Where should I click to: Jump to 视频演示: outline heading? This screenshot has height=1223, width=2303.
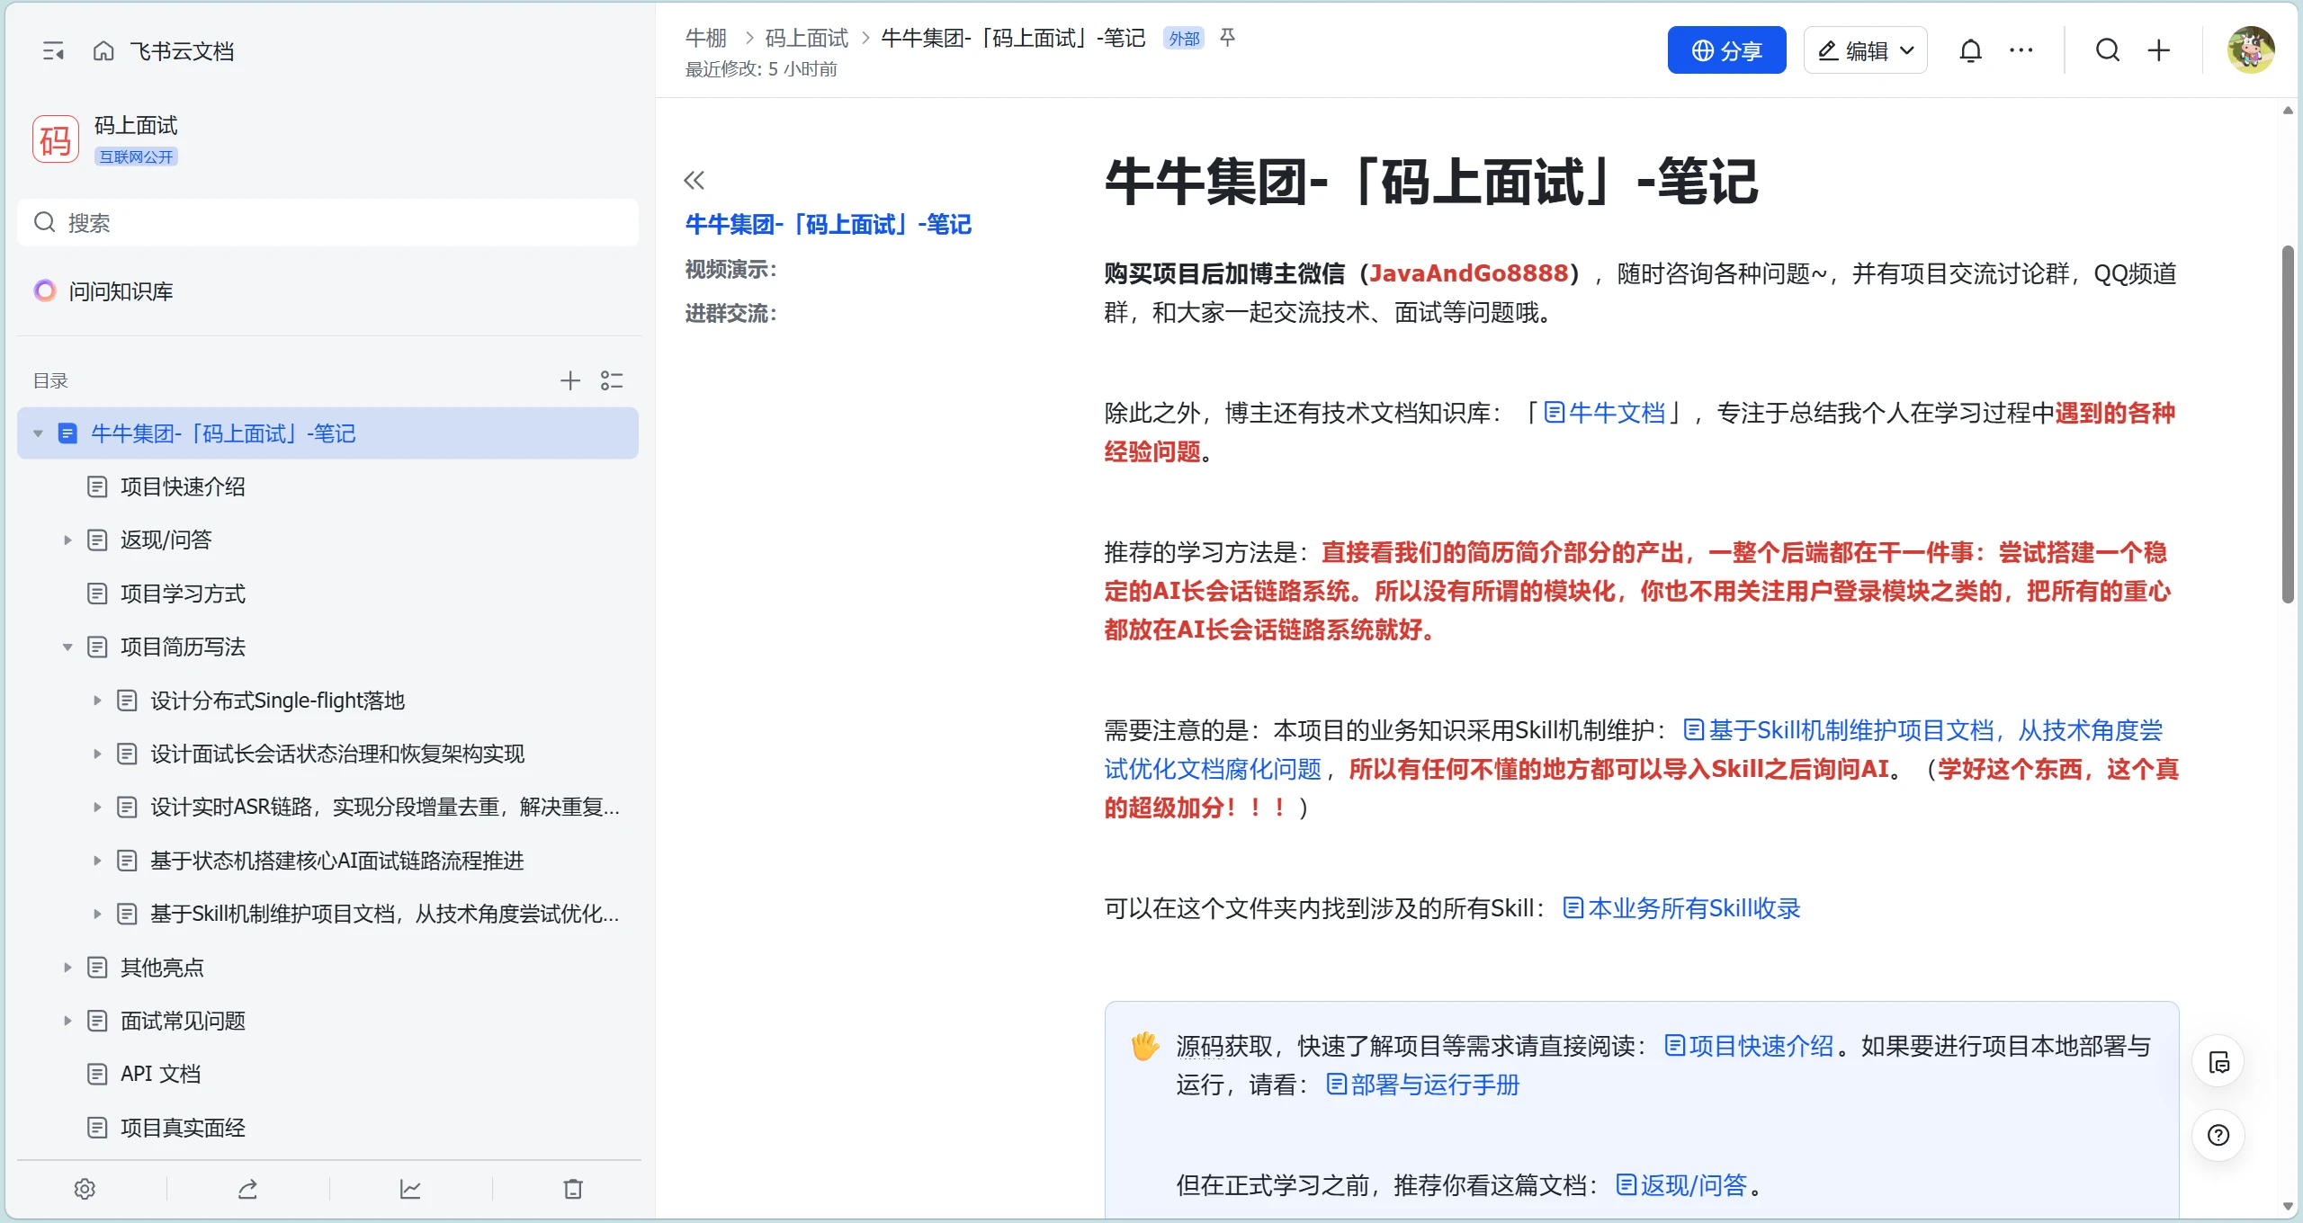pyautogui.click(x=730, y=269)
